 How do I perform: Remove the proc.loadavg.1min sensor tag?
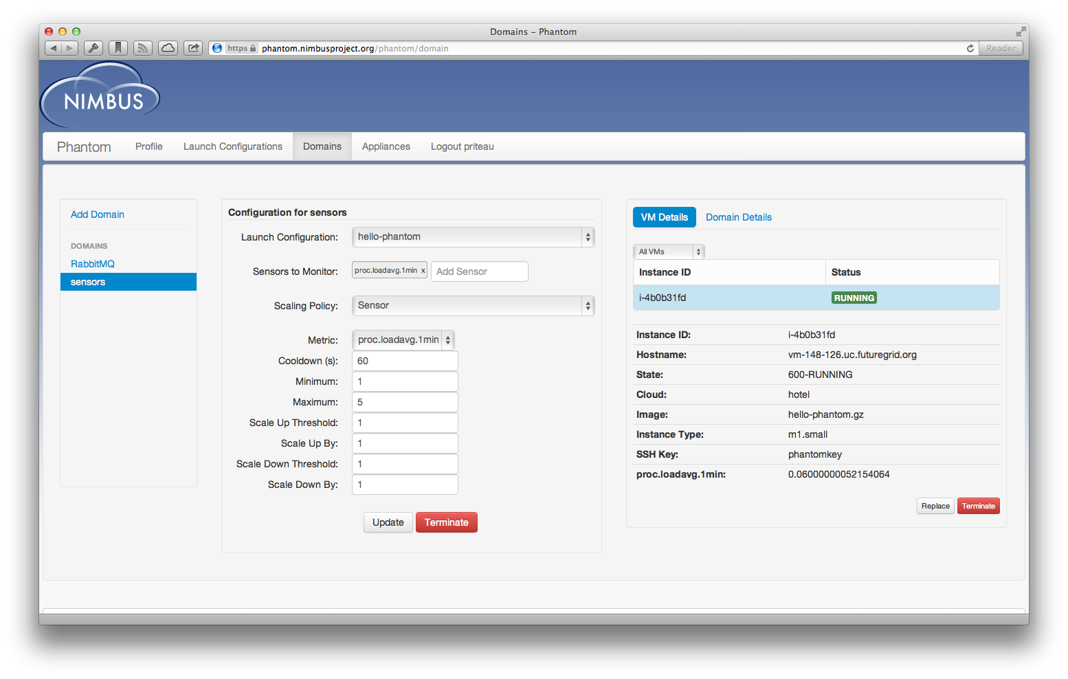(x=423, y=271)
